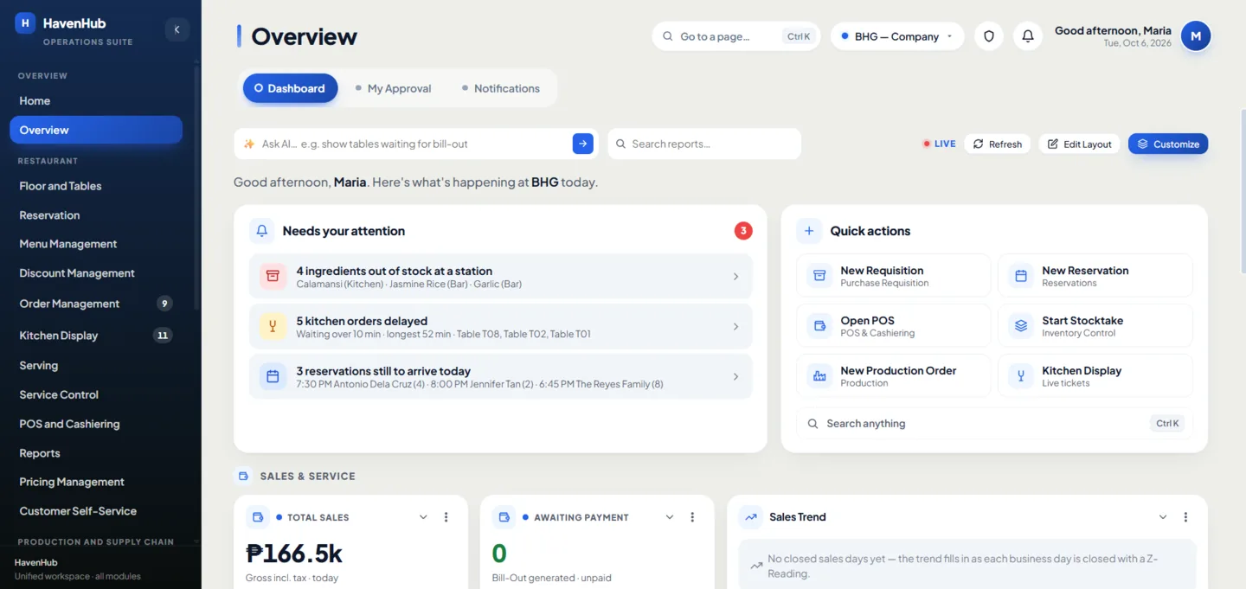The width and height of the screenshot is (1246, 589).
Task: Open Pricing Management in sidebar
Action: pyautogui.click(x=96, y=482)
